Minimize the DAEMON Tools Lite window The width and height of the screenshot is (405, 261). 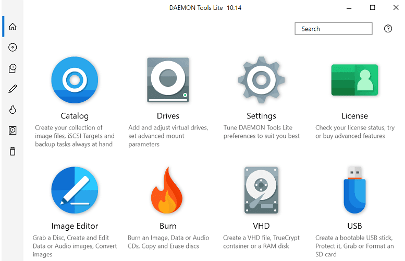[349, 8]
